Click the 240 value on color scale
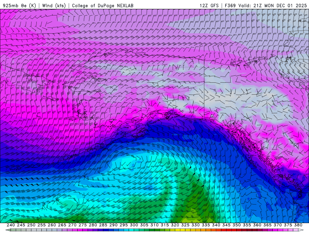The height and width of the screenshot is (232, 309). 11,225
